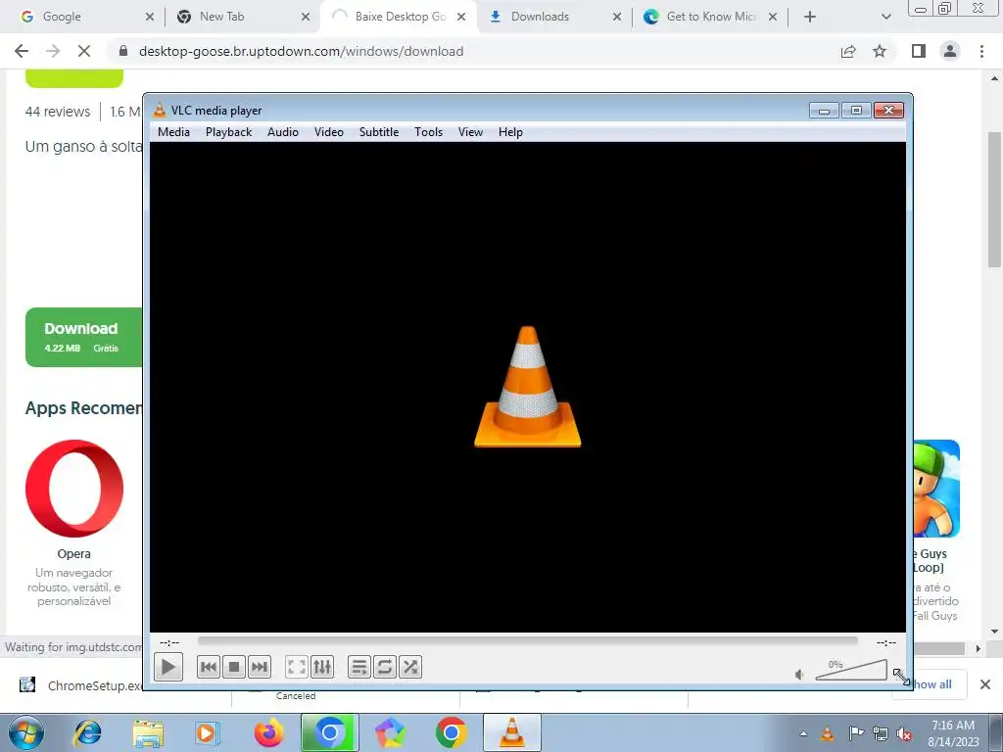Bookmark this page with the star icon
The height and width of the screenshot is (752, 1003).
tap(880, 51)
